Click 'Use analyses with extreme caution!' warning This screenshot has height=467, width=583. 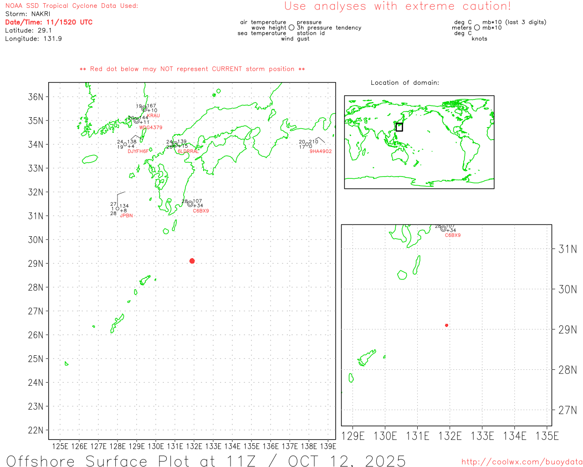point(398,6)
